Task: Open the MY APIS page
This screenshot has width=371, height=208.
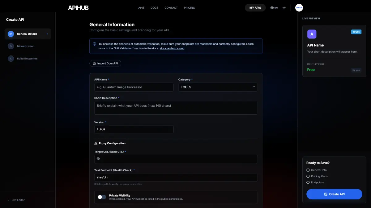Action: tap(255, 7)
